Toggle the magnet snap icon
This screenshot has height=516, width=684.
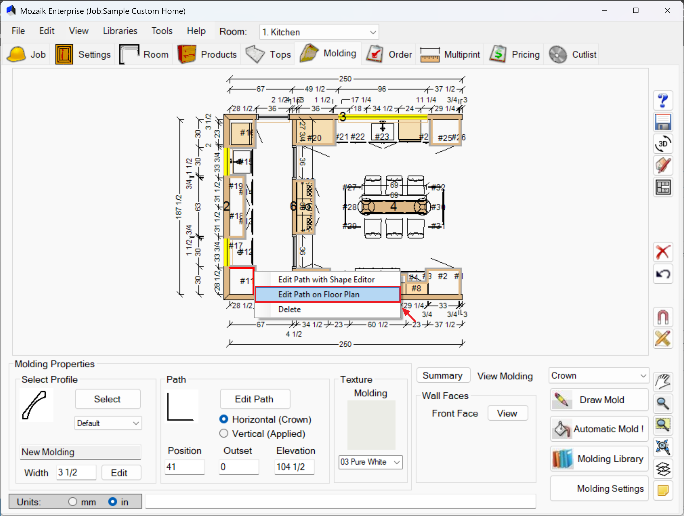point(662,317)
